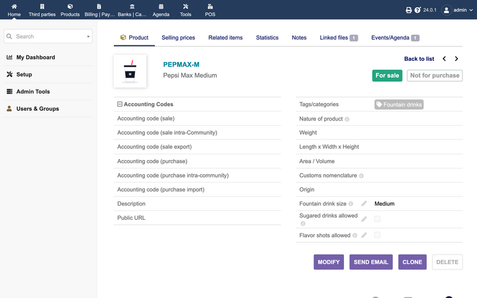Edit the Fountain drink size value
477x298 pixels.
pyautogui.click(x=364, y=204)
